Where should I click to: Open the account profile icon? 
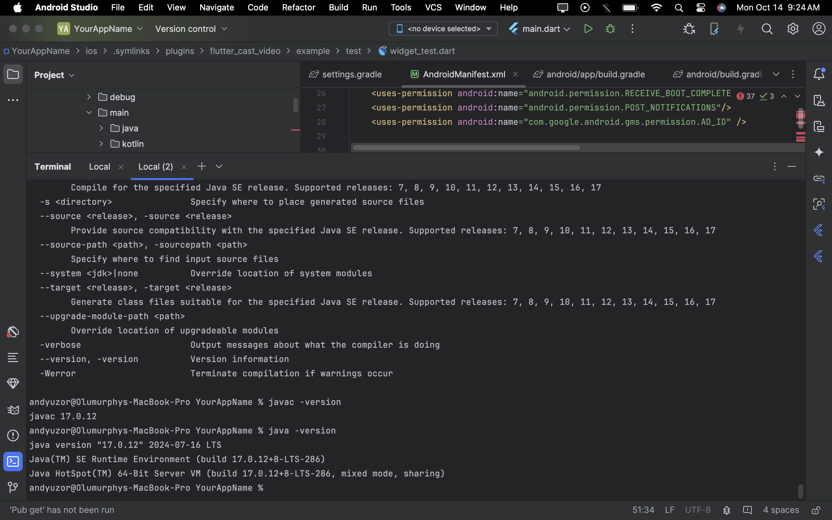pos(819,29)
